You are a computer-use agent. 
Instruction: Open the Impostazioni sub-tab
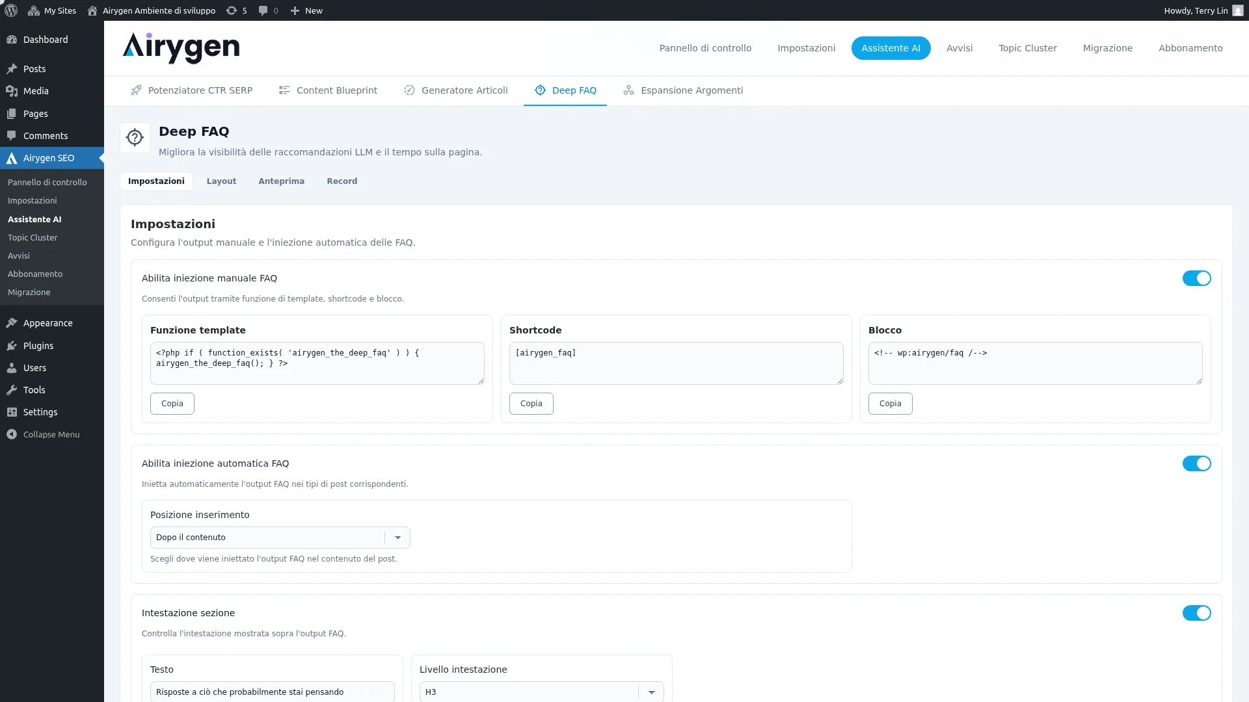(x=156, y=181)
